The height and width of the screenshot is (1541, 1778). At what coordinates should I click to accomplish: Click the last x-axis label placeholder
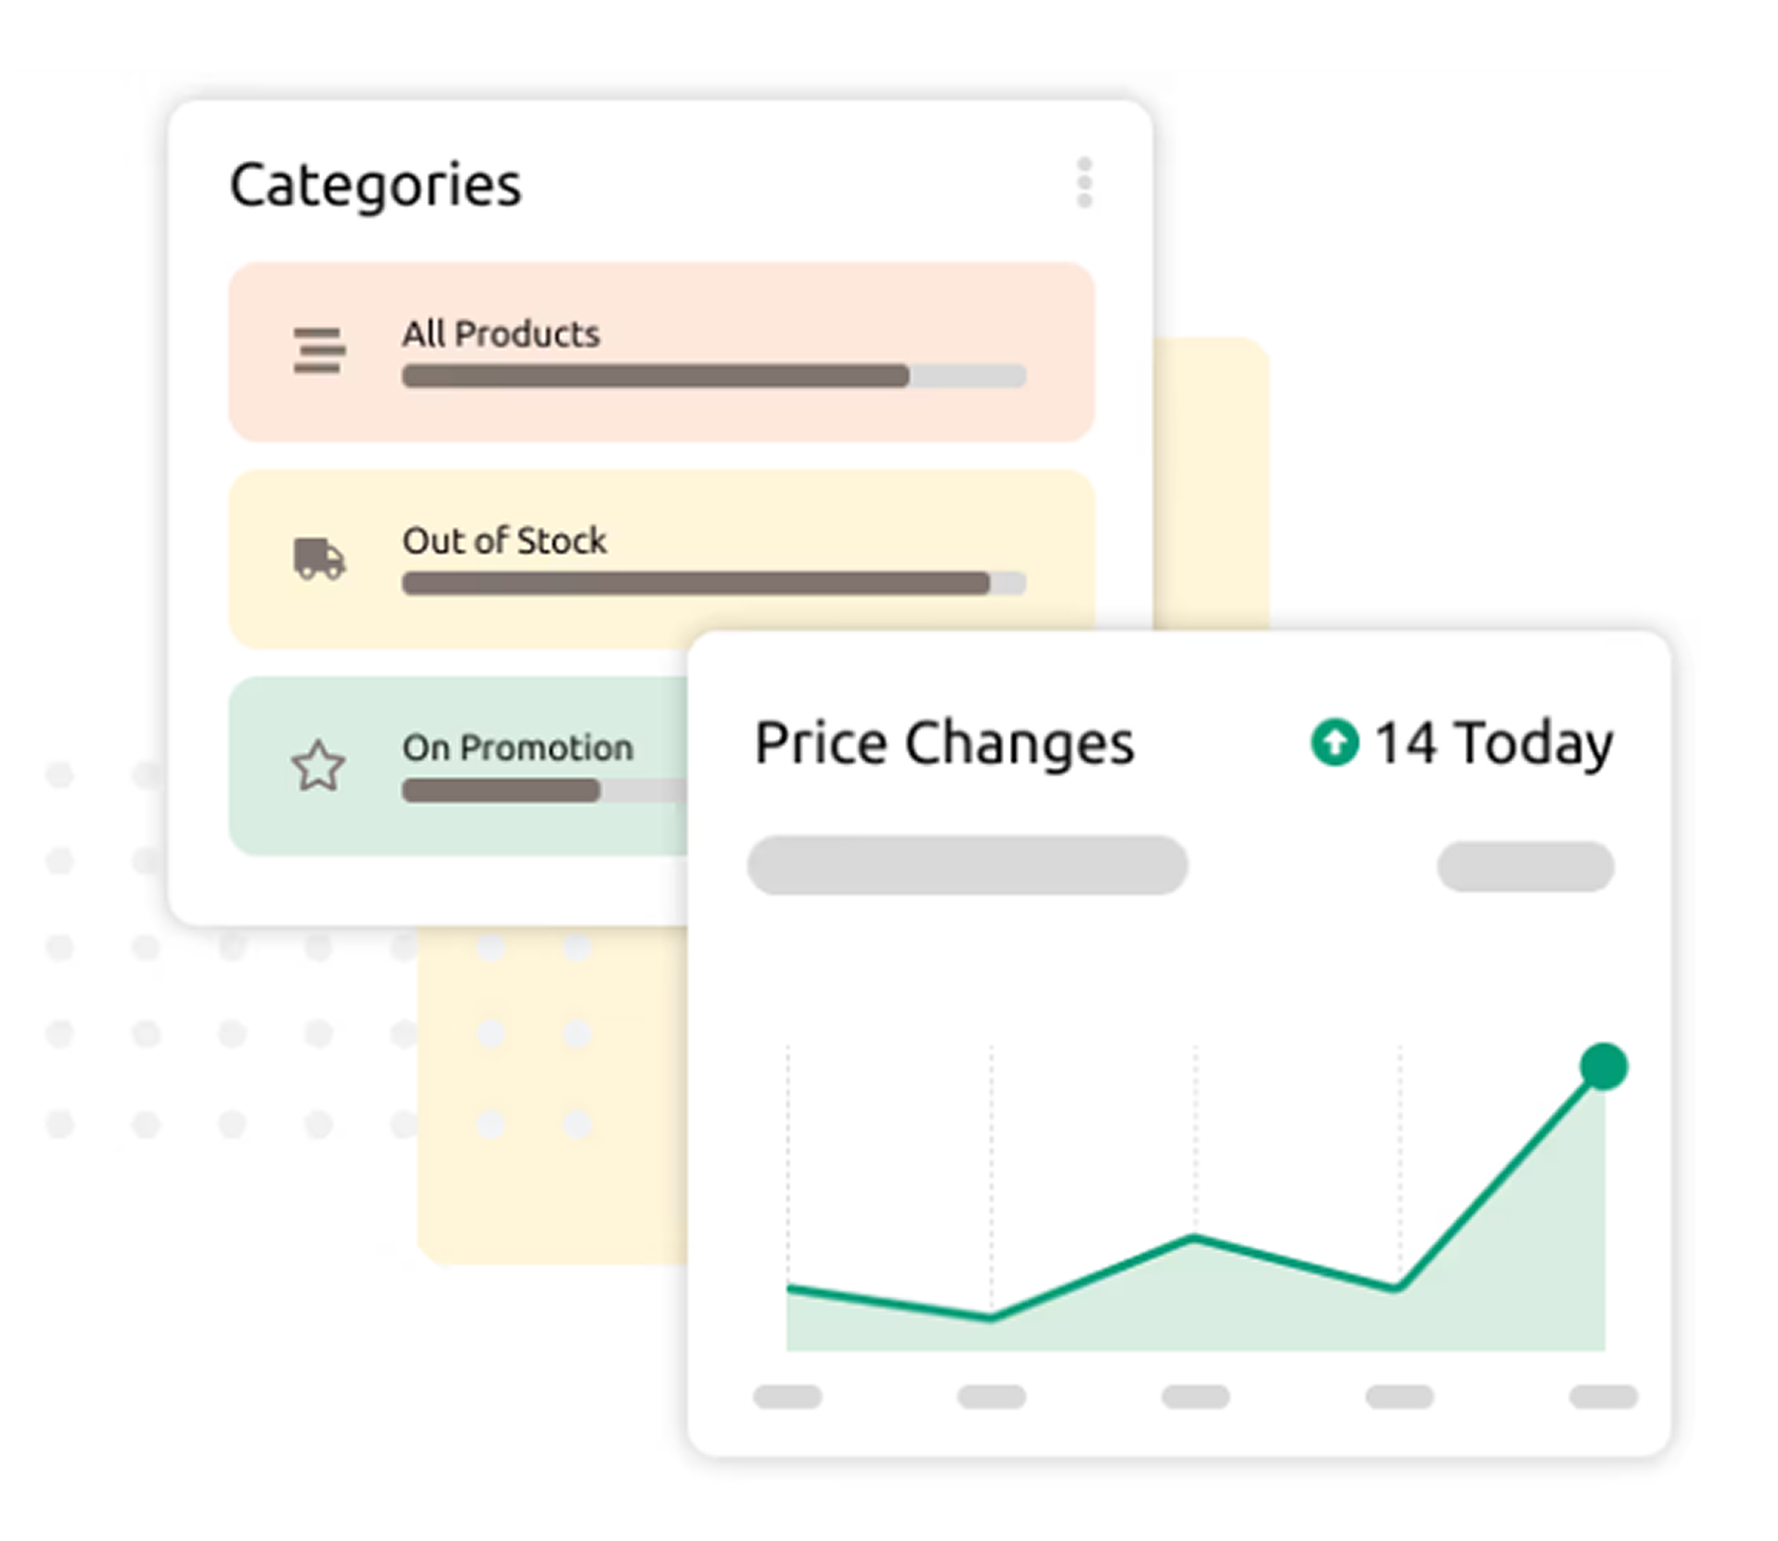click(x=1603, y=1396)
